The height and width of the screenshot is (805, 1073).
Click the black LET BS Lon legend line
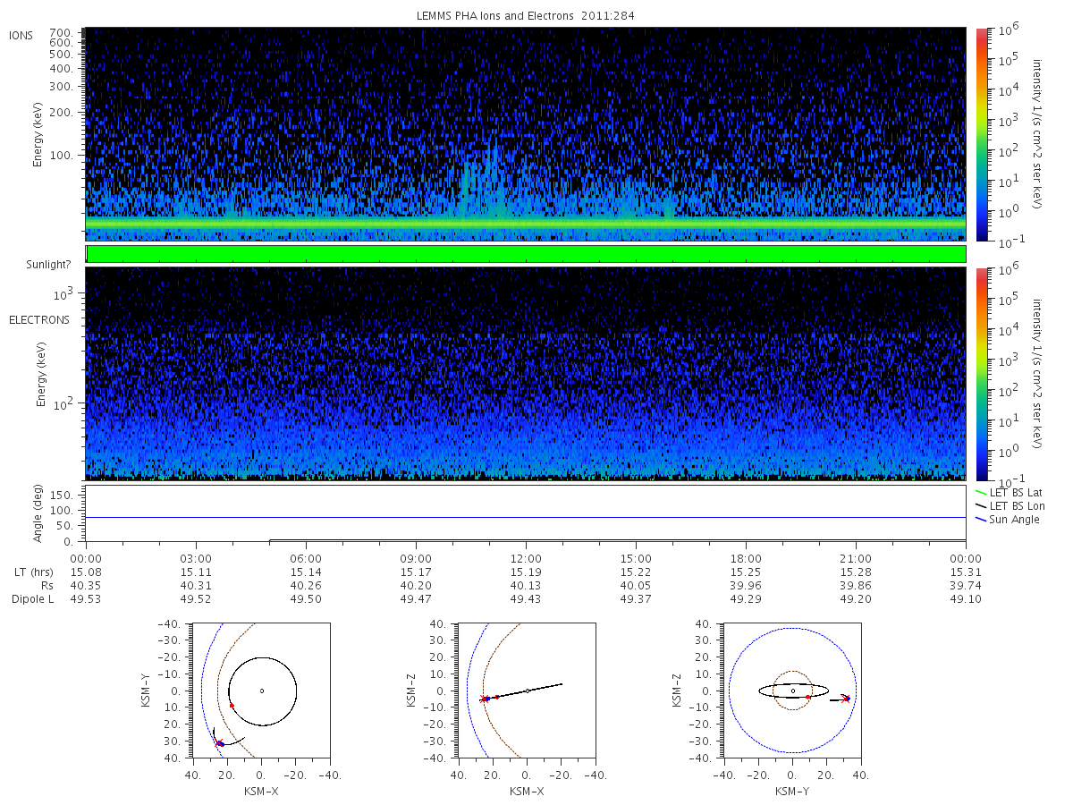point(981,506)
